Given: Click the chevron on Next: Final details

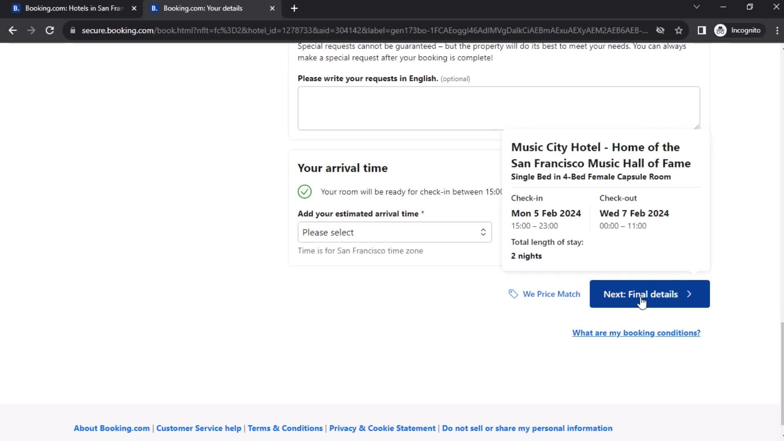Looking at the screenshot, I should [x=689, y=294].
